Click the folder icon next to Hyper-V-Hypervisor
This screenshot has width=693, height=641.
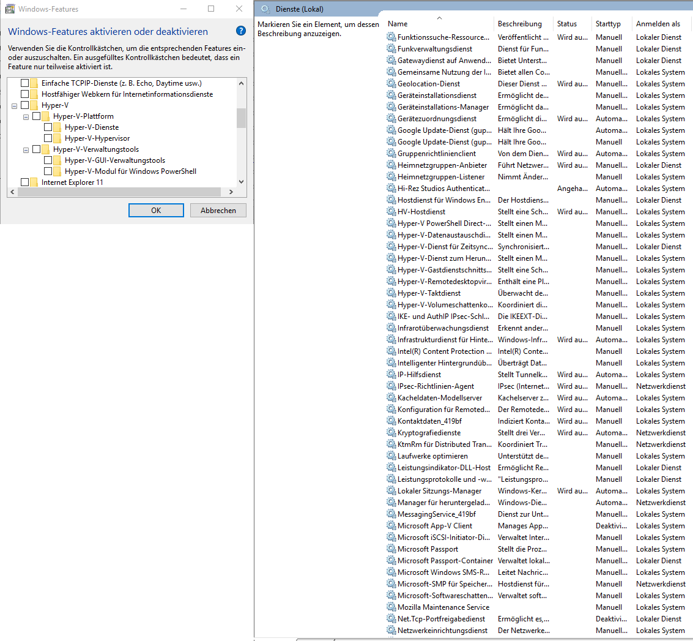coord(57,138)
